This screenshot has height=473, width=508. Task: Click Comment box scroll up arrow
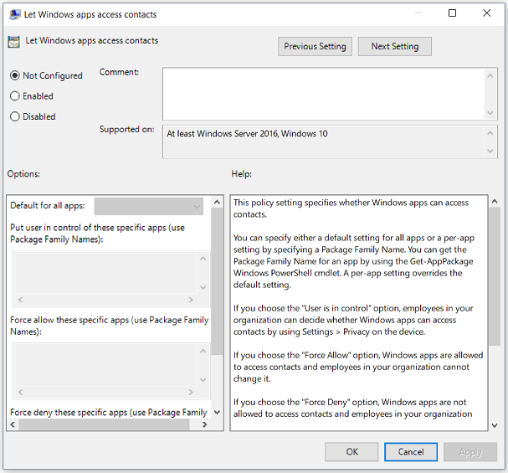pos(490,76)
